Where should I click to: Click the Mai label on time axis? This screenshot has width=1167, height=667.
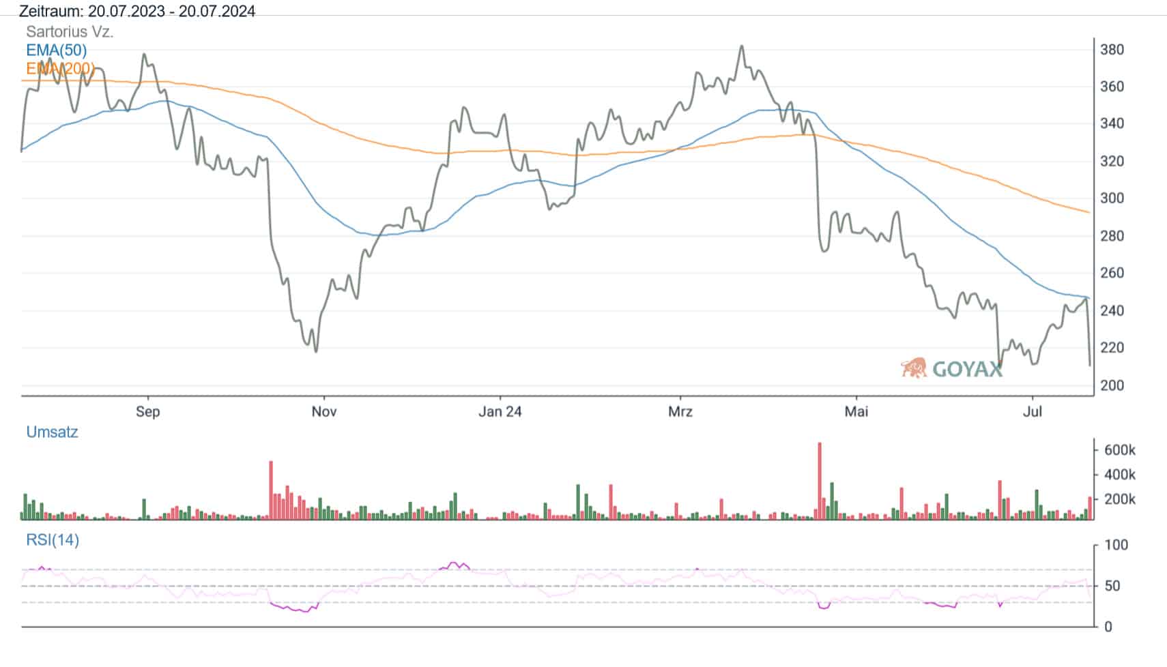tap(856, 411)
